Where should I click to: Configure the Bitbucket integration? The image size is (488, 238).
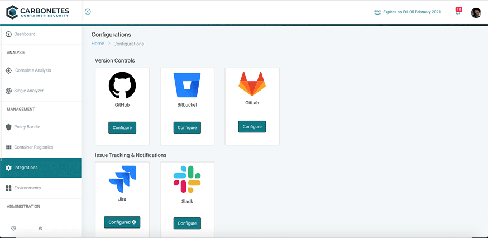[x=187, y=128]
